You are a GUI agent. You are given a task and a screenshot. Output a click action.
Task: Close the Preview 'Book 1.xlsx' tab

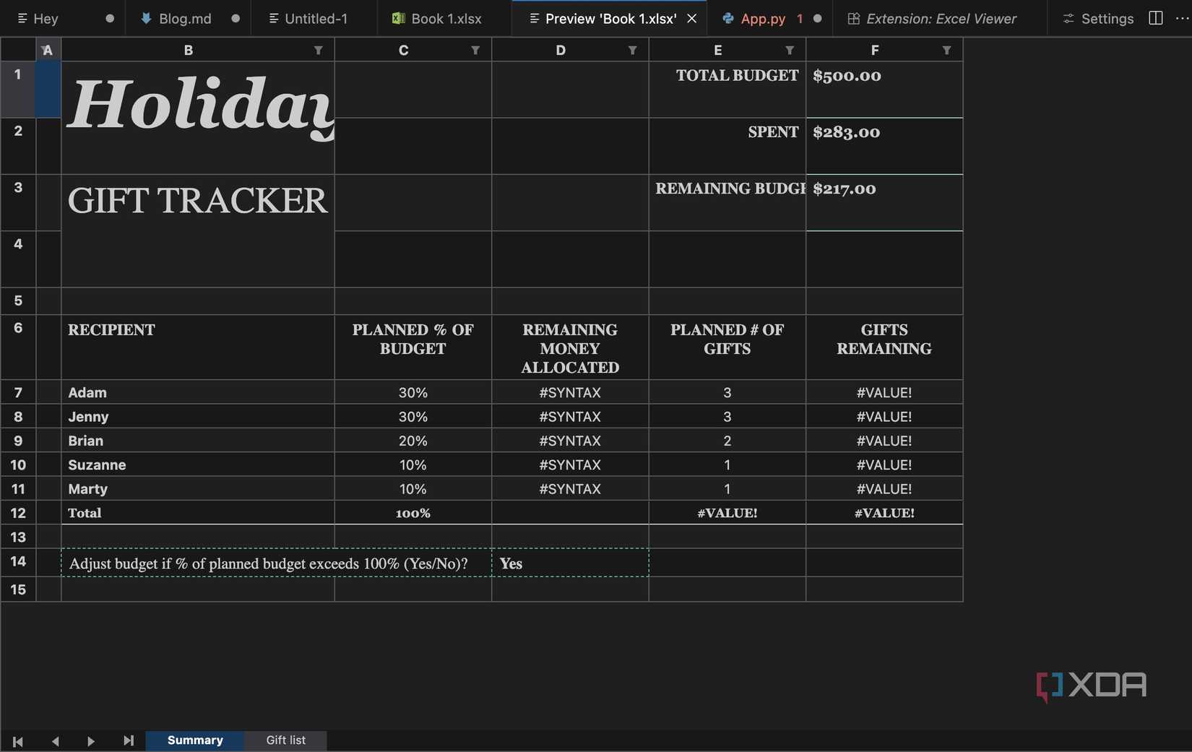(691, 18)
